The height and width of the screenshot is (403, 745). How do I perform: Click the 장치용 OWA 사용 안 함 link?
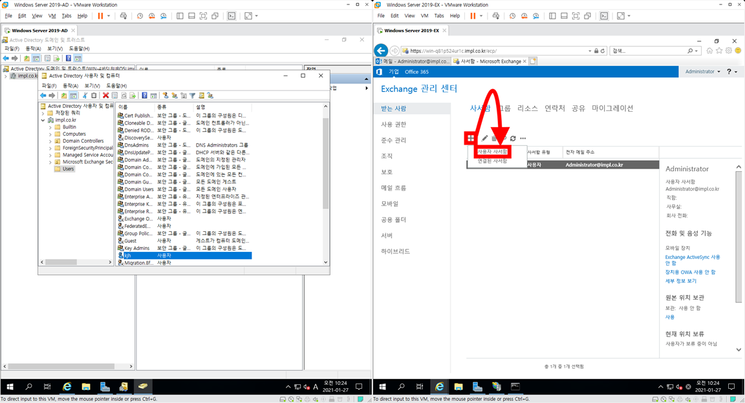690,273
